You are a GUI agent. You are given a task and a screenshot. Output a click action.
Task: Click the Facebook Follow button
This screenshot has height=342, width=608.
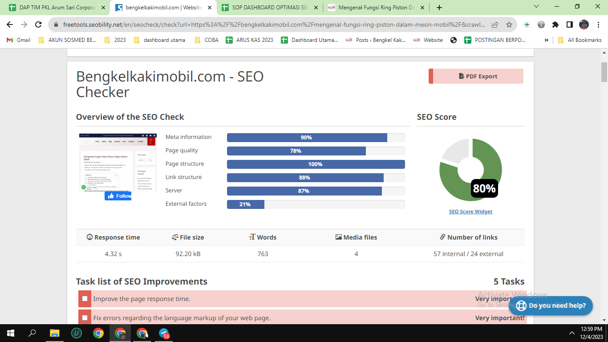click(118, 196)
